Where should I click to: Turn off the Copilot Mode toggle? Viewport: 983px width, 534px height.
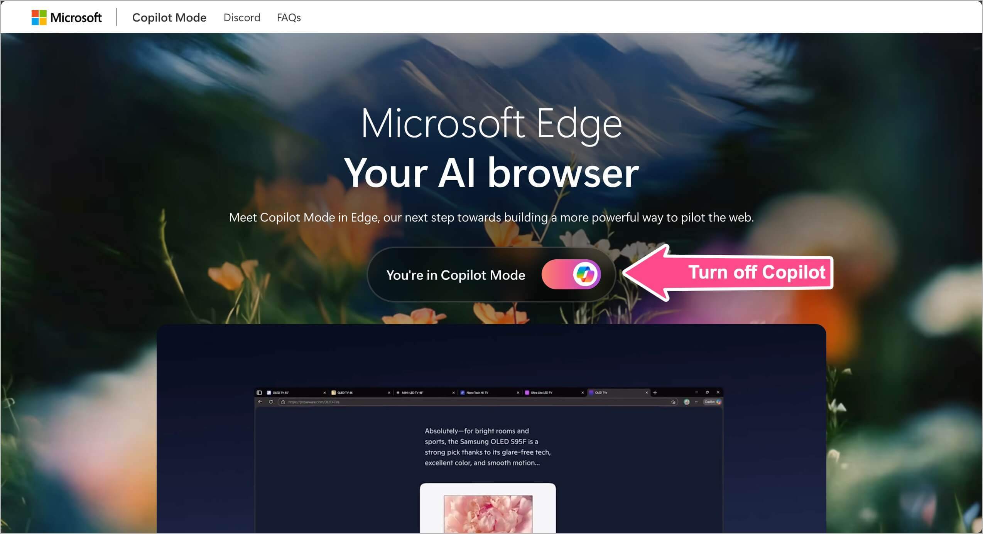click(x=571, y=274)
